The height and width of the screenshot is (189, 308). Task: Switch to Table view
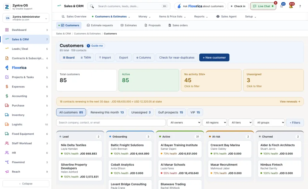[x=86, y=58]
